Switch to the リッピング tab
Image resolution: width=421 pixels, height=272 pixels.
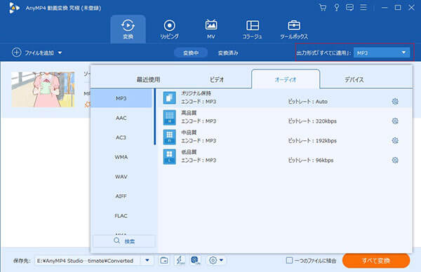coord(169,29)
